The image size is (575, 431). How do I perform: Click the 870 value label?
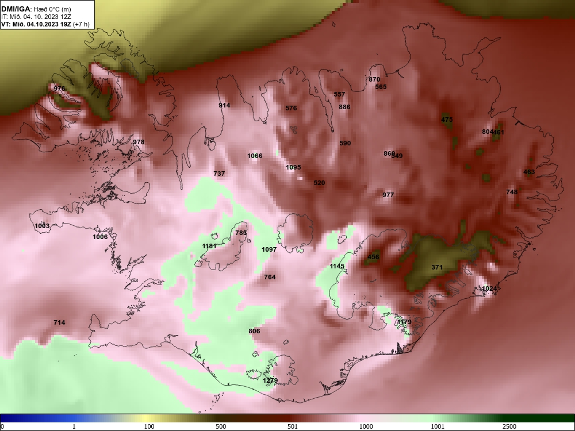click(374, 79)
